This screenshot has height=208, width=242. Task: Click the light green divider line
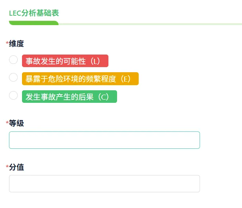pos(150,24)
